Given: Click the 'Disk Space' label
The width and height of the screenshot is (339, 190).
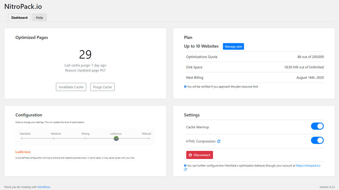Looking at the screenshot, I should click(194, 67).
